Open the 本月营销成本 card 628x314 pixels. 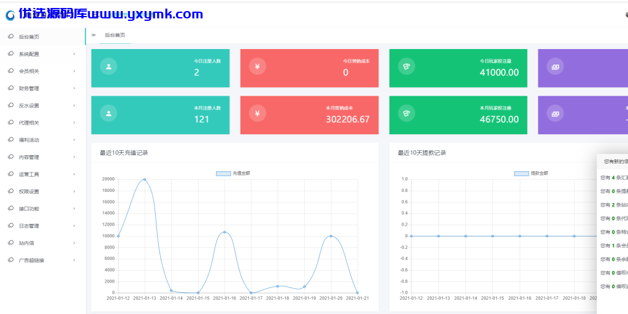(x=309, y=115)
